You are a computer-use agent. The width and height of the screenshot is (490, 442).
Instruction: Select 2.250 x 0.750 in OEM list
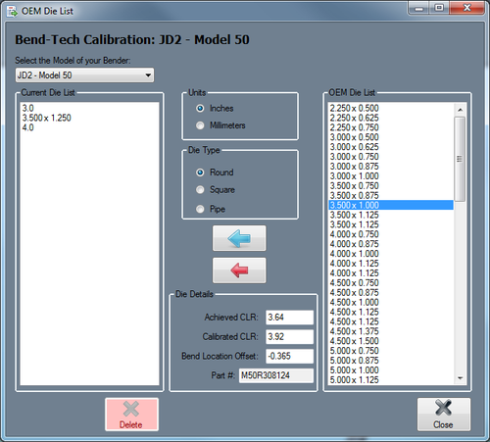pyautogui.click(x=391, y=127)
